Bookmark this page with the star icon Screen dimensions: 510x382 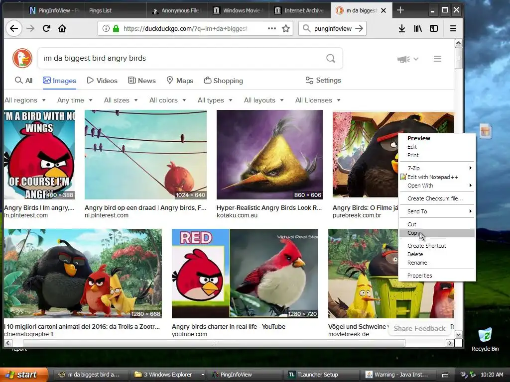tap(286, 28)
